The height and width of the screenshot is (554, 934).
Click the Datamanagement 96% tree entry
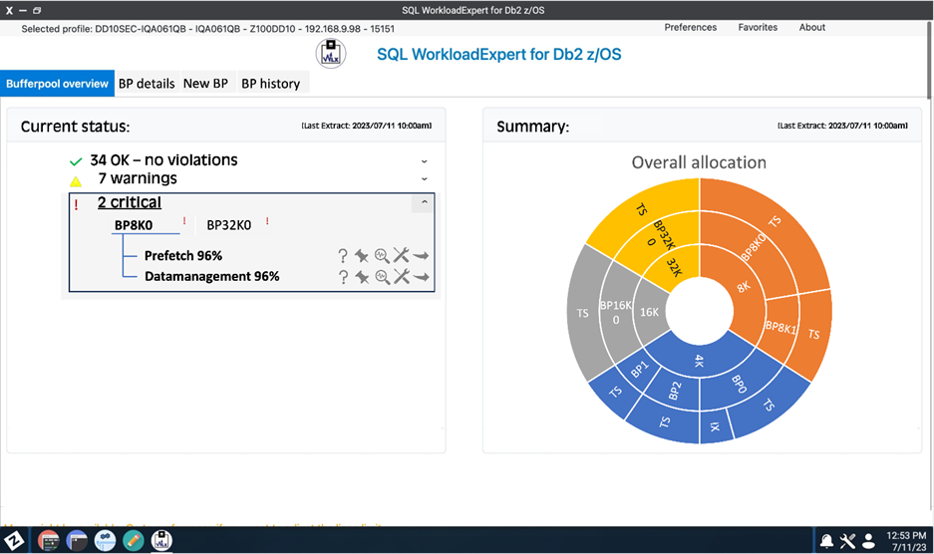coord(211,277)
